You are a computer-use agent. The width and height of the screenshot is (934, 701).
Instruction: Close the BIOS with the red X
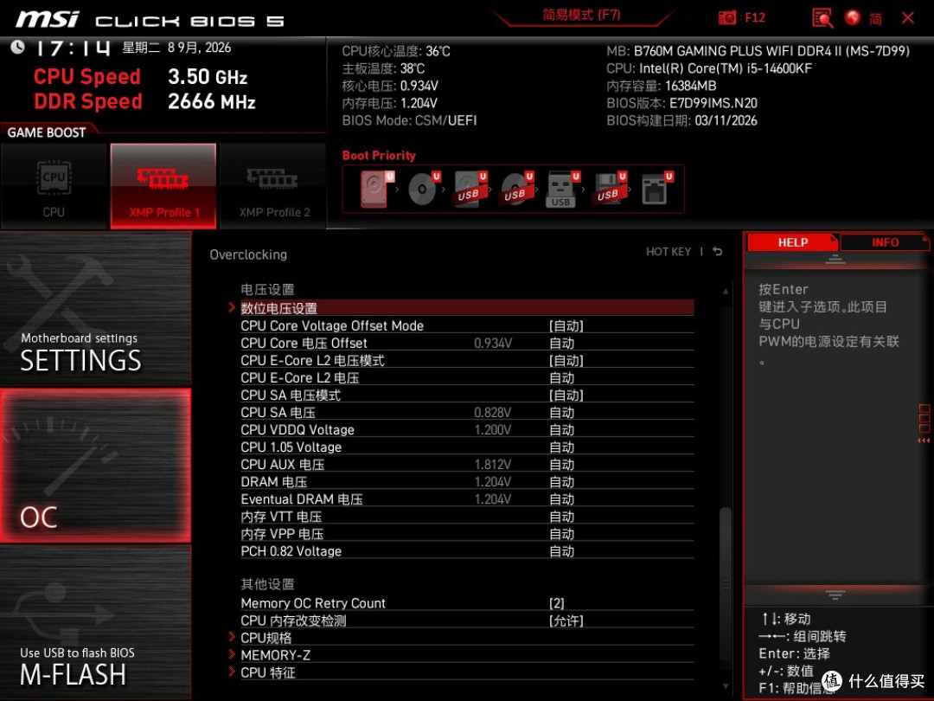tap(908, 18)
